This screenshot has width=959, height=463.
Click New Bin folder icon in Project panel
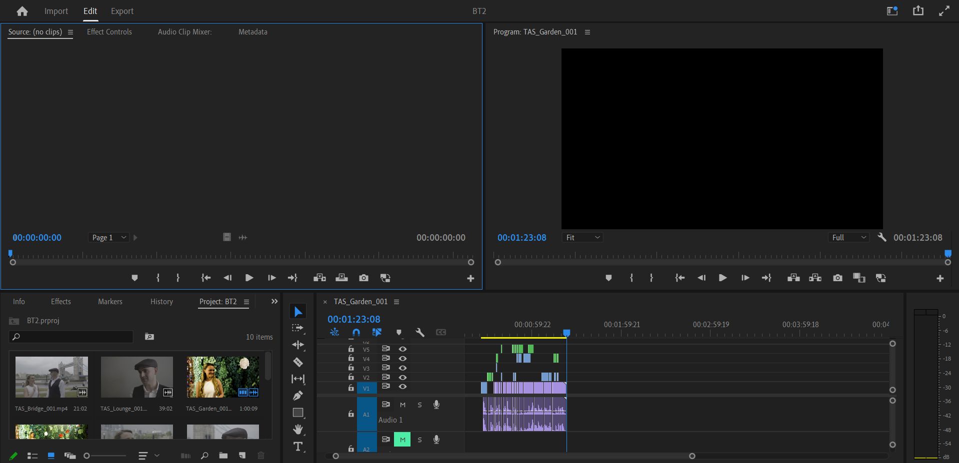tap(223, 456)
